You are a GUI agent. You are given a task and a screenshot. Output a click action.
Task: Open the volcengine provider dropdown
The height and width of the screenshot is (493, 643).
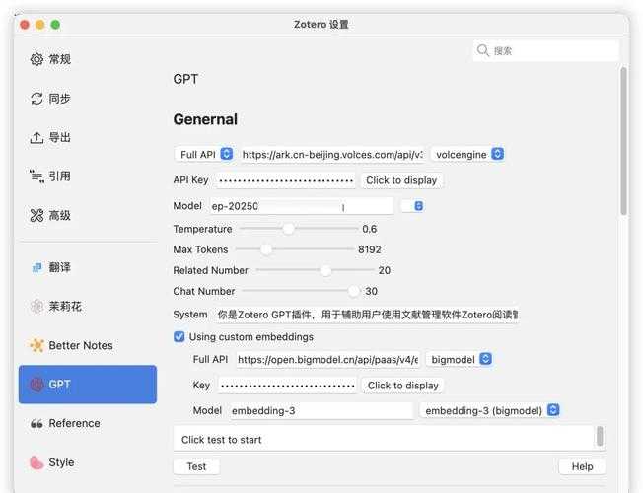coord(468,154)
